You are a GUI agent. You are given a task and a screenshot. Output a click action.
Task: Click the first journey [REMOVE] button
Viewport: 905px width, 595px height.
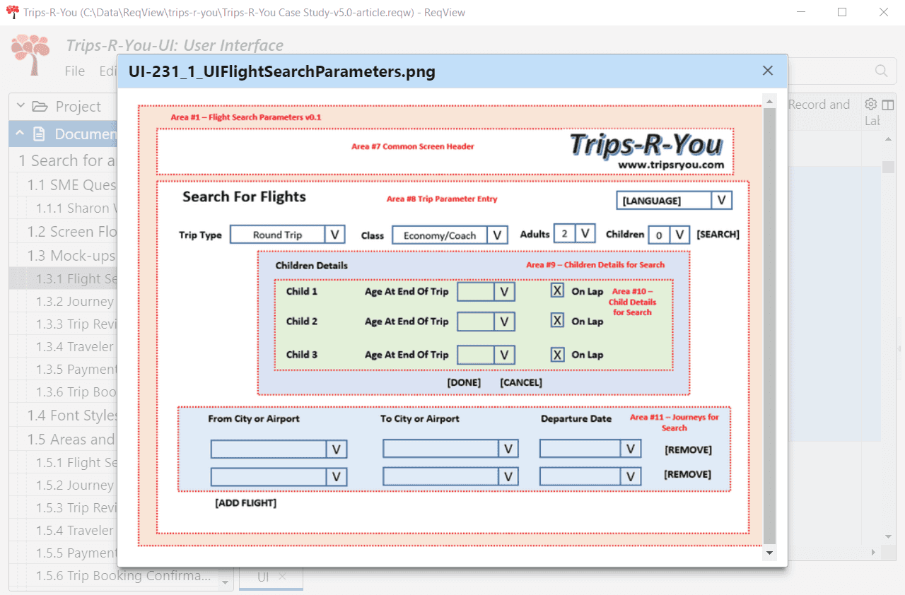point(688,450)
